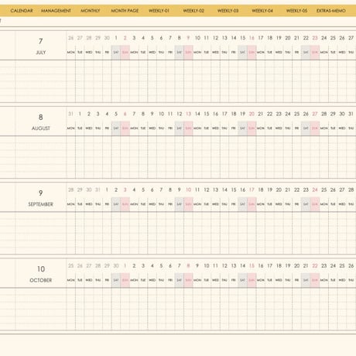The width and height of the screenshot is (356, 356).
Task: Select pink Sunday 10 in the September row
Action: [189, 190]
